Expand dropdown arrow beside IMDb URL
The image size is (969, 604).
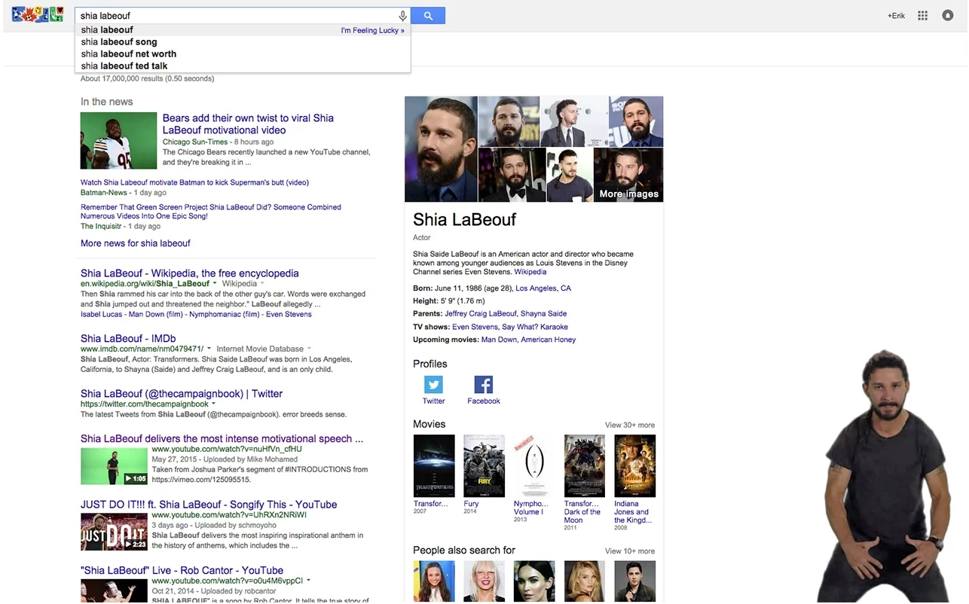209,349
